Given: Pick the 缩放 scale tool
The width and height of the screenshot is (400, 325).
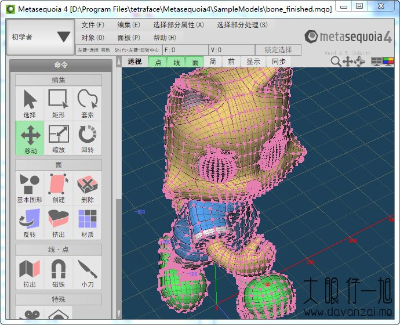Looking at the screenshot, I should (59, 138).
